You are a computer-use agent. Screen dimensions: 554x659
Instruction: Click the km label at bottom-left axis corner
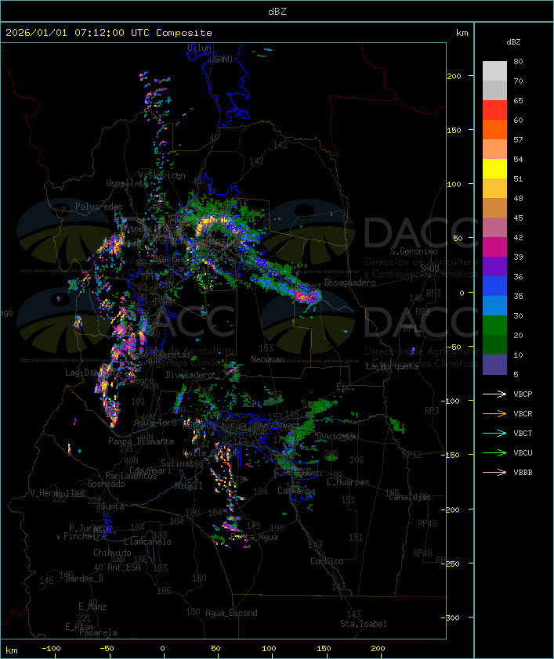click(11, 650)
